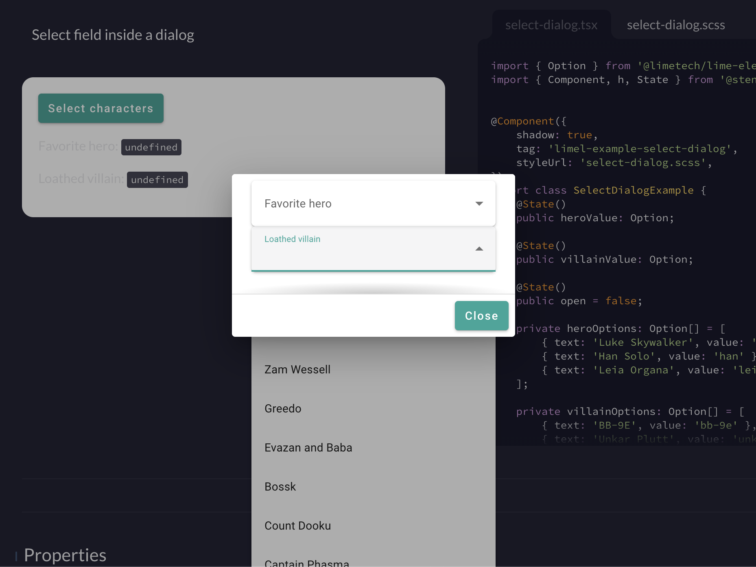Choose Bossk as loathed villain
The image size is (756, 567).
280,486
